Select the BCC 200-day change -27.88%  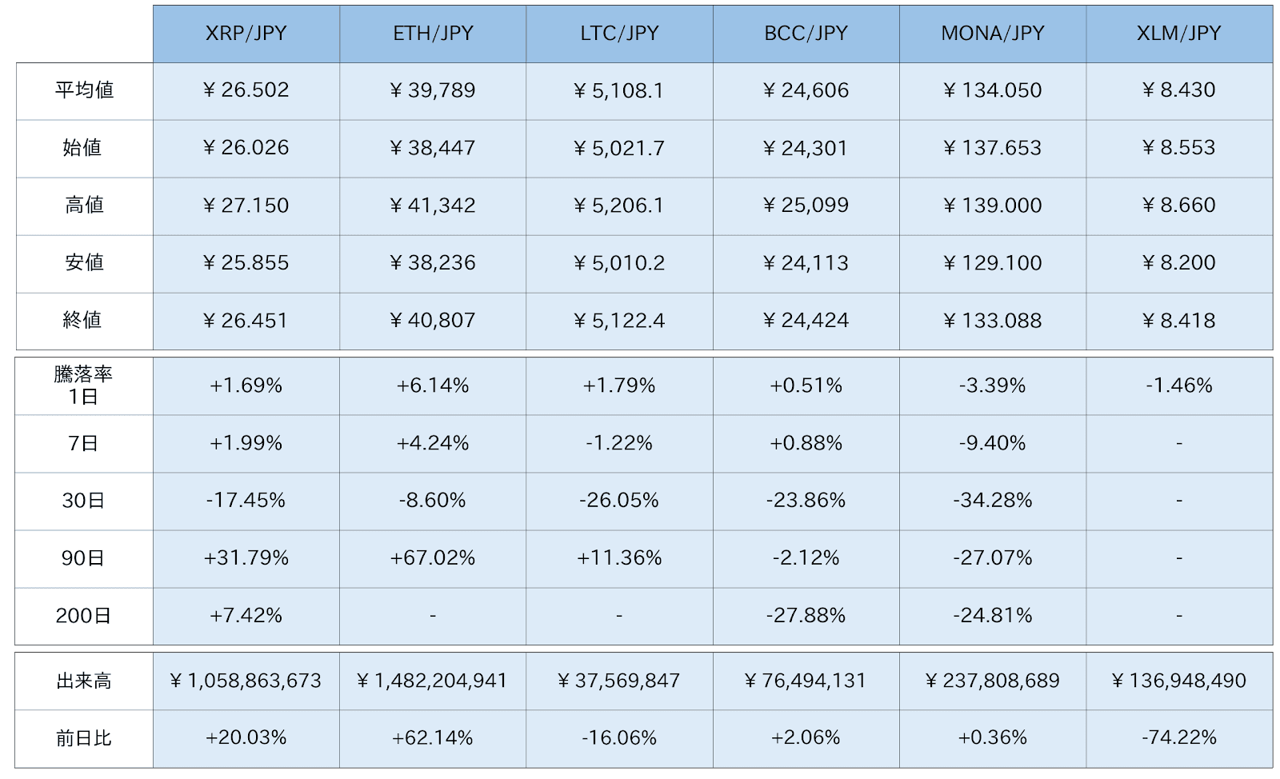click(806, 616)
